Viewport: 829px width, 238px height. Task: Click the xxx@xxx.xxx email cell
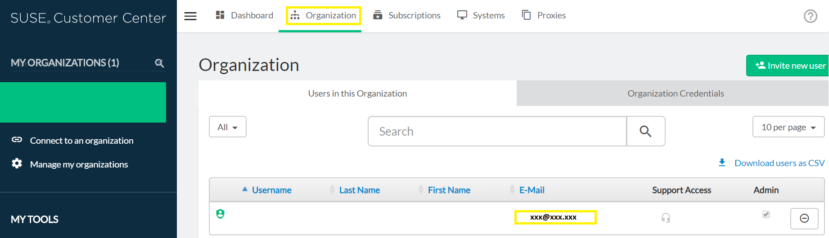click(x=555, y=217)
